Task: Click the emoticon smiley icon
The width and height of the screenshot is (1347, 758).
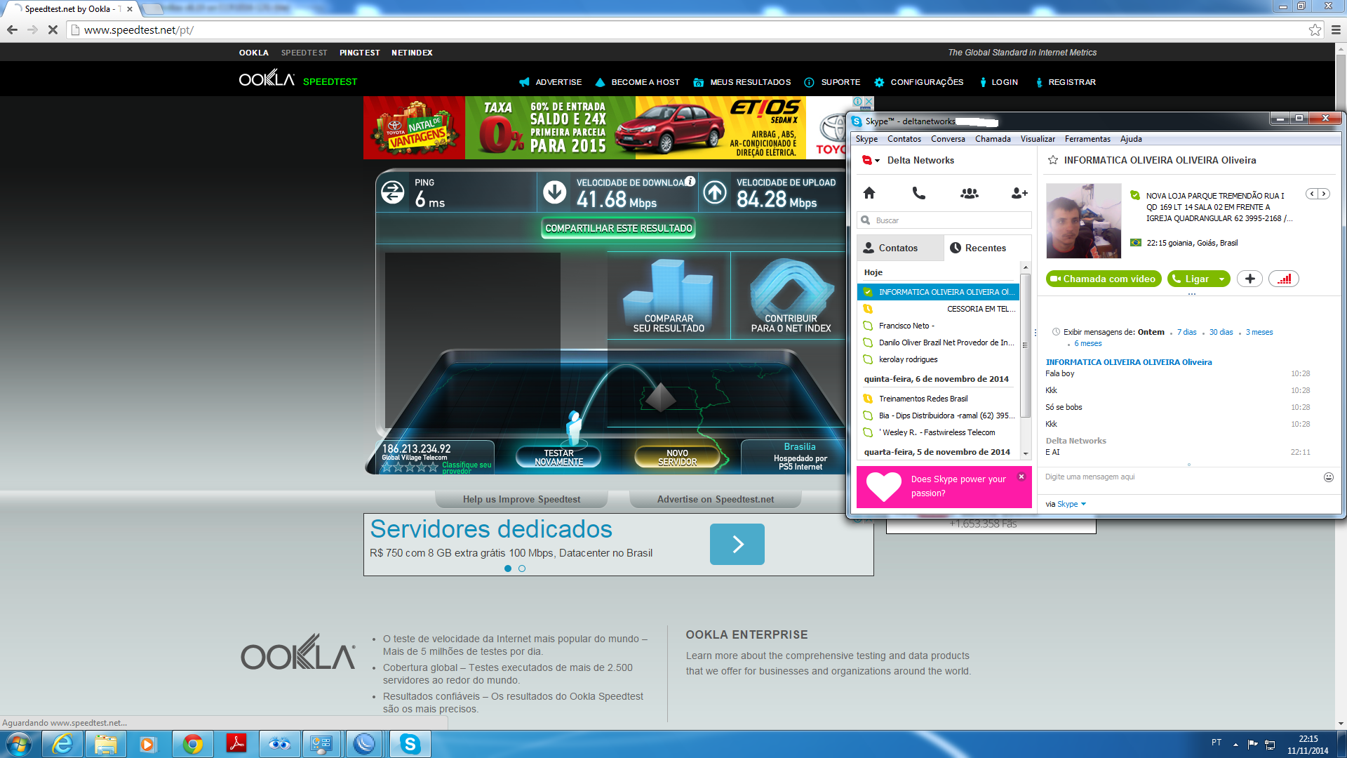Action: click(1328, 477)
